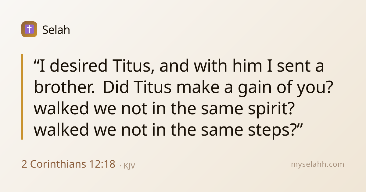This screenshot has width=366, height=192.
Task: Select the KJV translation label
Action: (129, 165)
